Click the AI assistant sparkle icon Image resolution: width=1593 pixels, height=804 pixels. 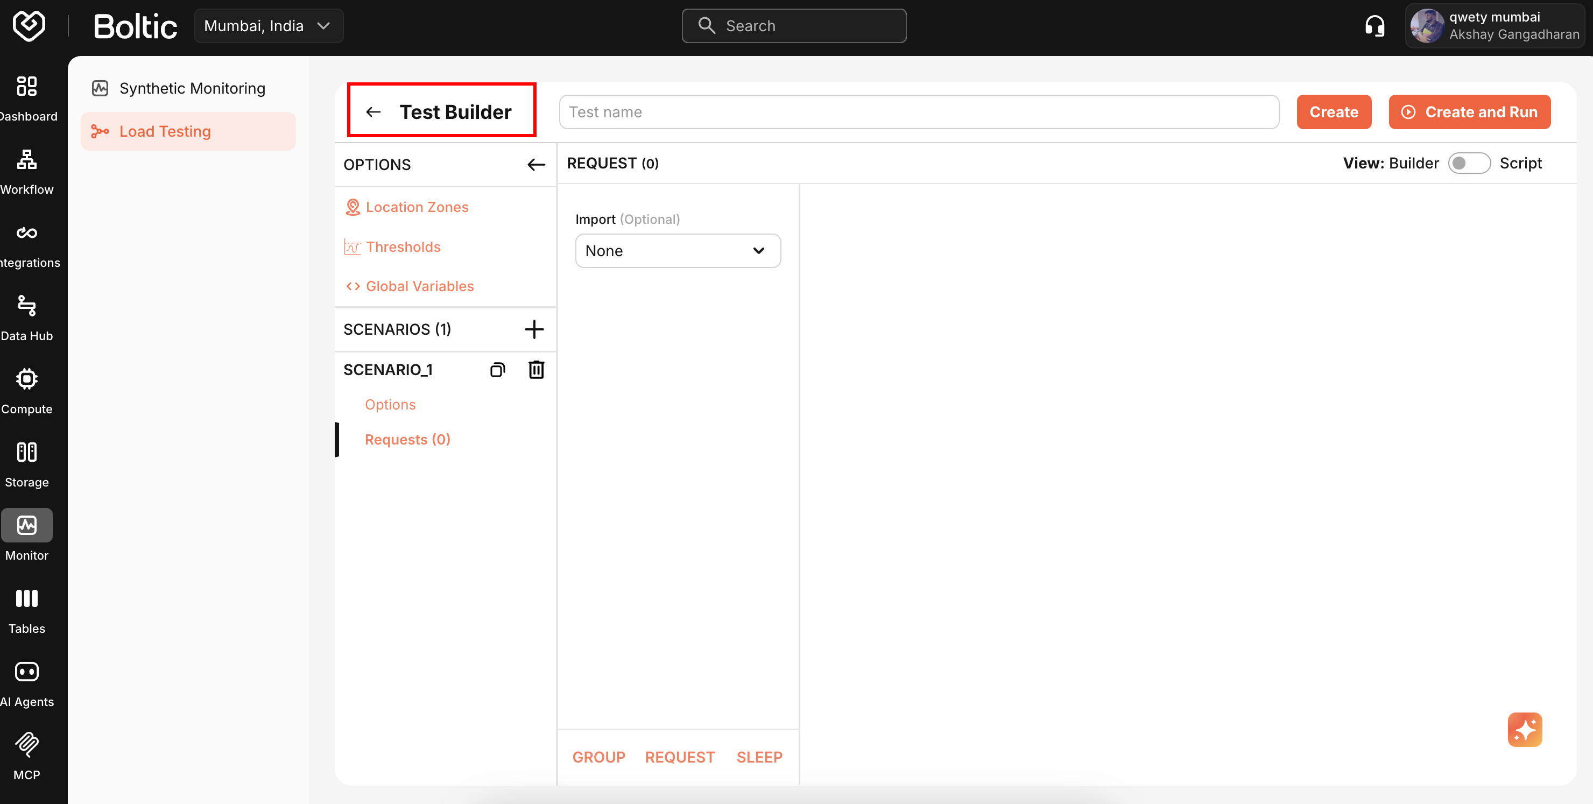pyautogui.click(x=1525, y=729)
